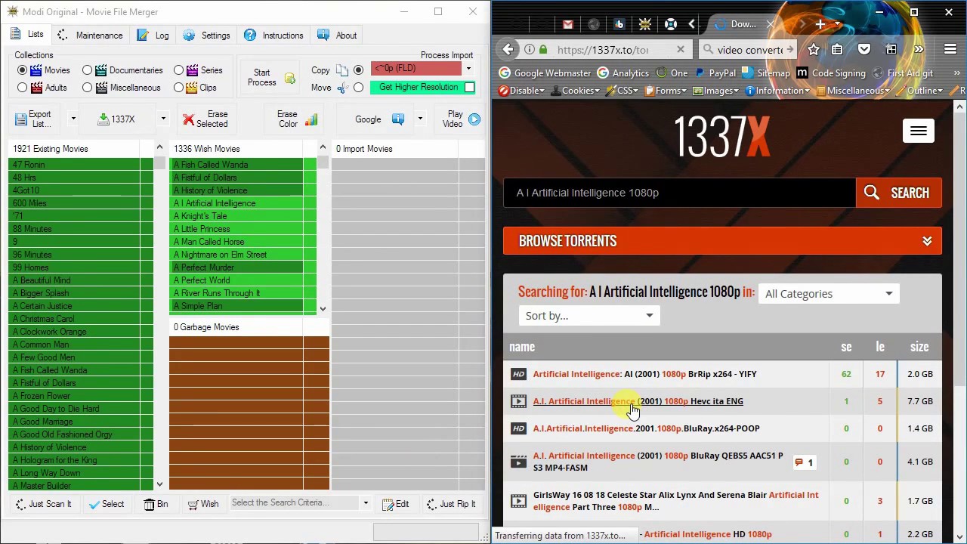Click the orange SEARCH button on 1337X
Image resolution: width=967 pixels, height=544 pixels.
tap(898, 193)
